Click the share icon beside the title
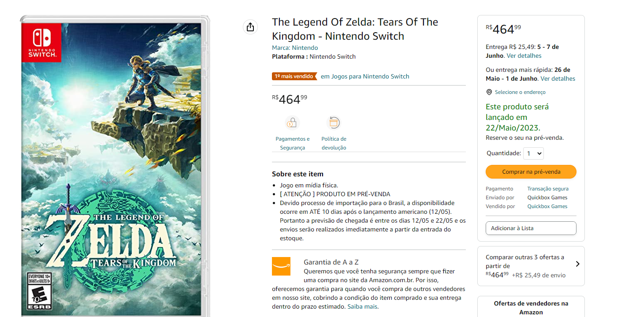Viewport: 621px width, 317px height. 250,27
